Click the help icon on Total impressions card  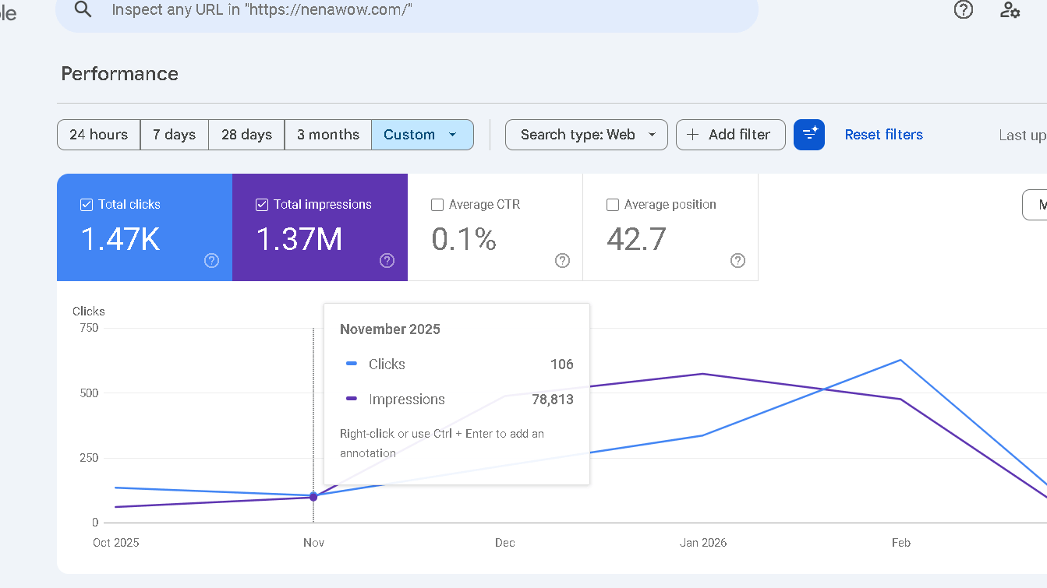coord(387,260)
